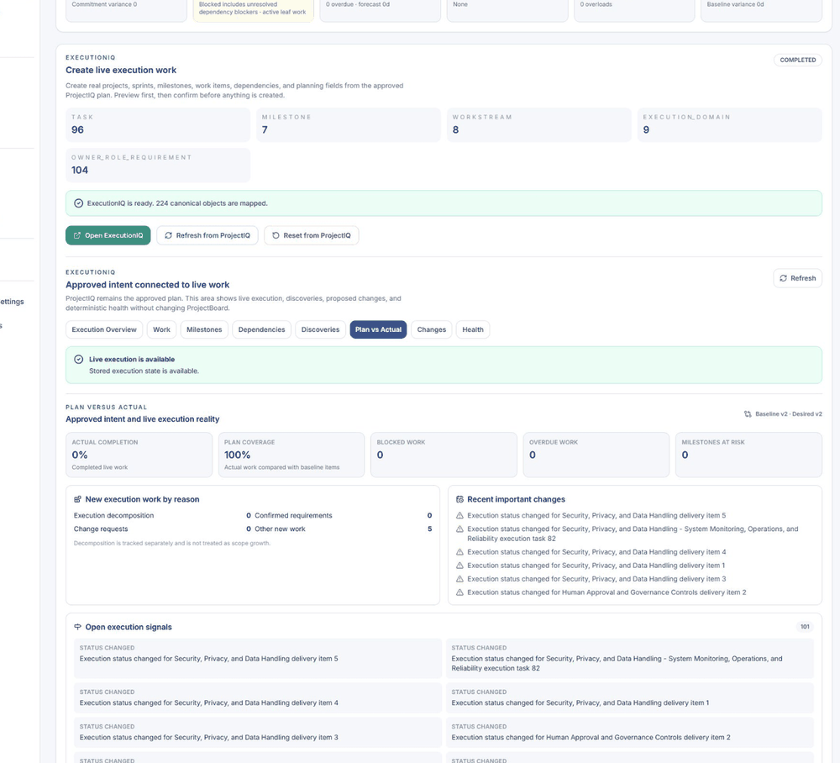Click the Open execution signals signpost icon

click(77, 626)
